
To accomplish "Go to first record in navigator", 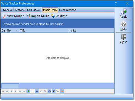I will (3, 91).
